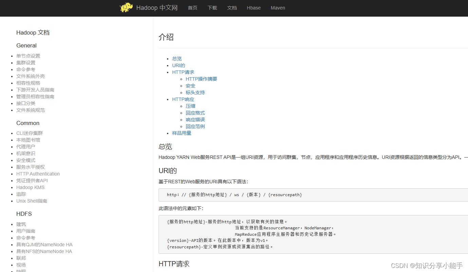Screen dimensions: 468x272
Task: Jump to HTTP操作摘要 contents entry
Action: pyautogui.click(x=202, y=79)
